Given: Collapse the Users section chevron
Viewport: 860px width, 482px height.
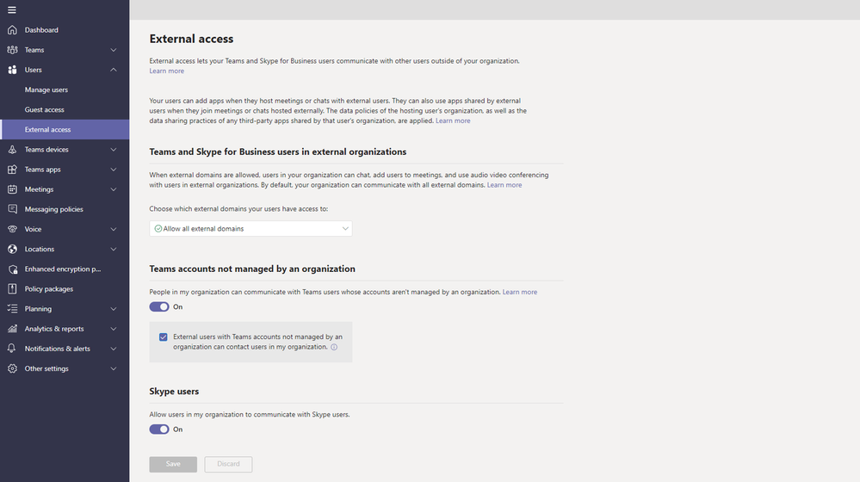Looking at the screenshot, I should click(114, 70).
